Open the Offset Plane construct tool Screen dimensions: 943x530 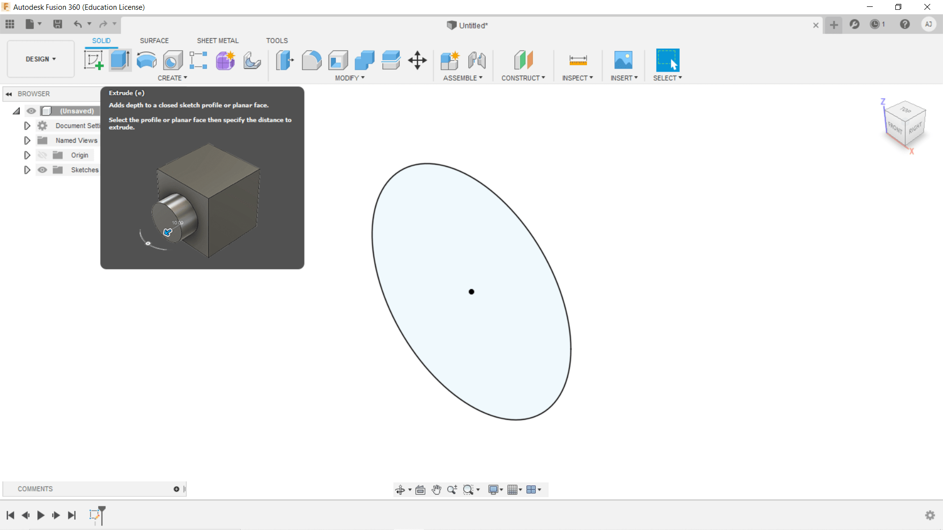coord(523,60)
